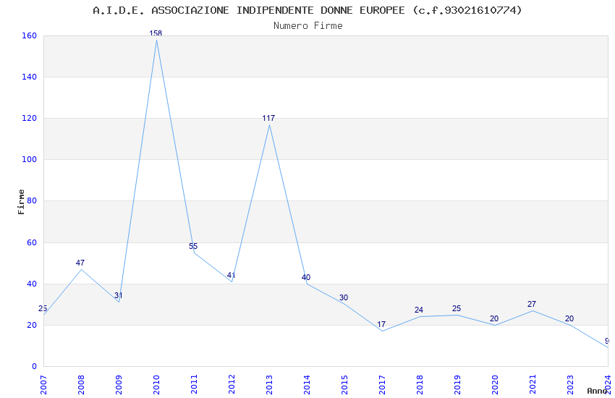This screenshot has height=398, width=615.
Task: Click the data label 41 for 2012
Action: tap(231, 275)
